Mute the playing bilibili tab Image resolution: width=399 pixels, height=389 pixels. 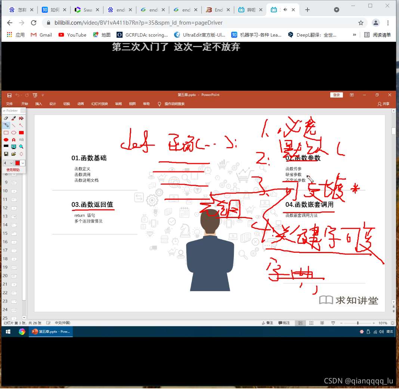tap(286, 10)
